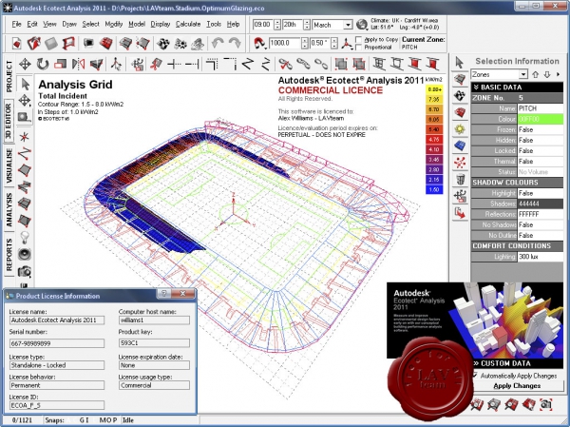Click the arrow cursor Selection Information panel icon
The image size is (570, 427).
click(x=459, y=63)
